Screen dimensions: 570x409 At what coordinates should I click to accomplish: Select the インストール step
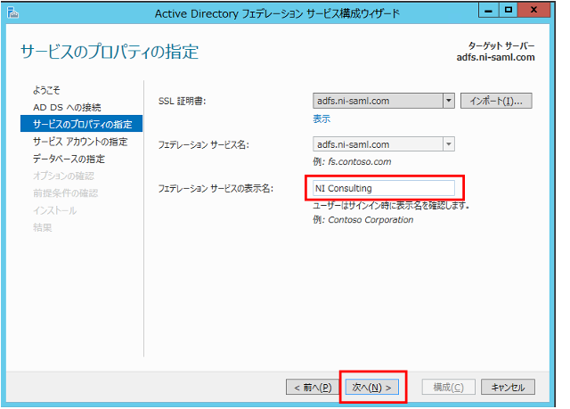click(54, 210)
